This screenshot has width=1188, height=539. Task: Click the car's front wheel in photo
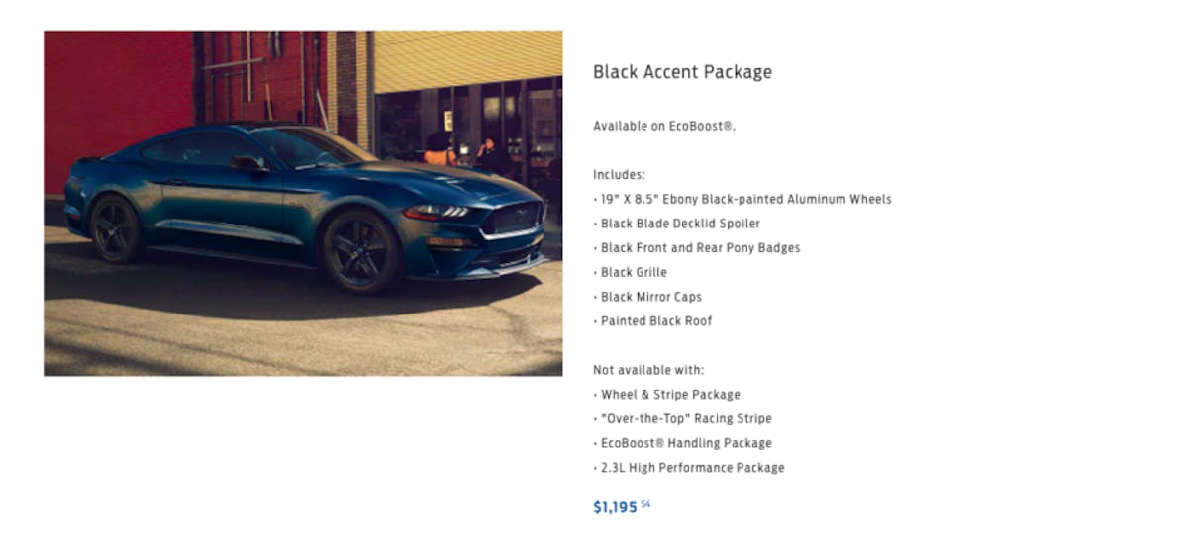click(x=359, y=251)
